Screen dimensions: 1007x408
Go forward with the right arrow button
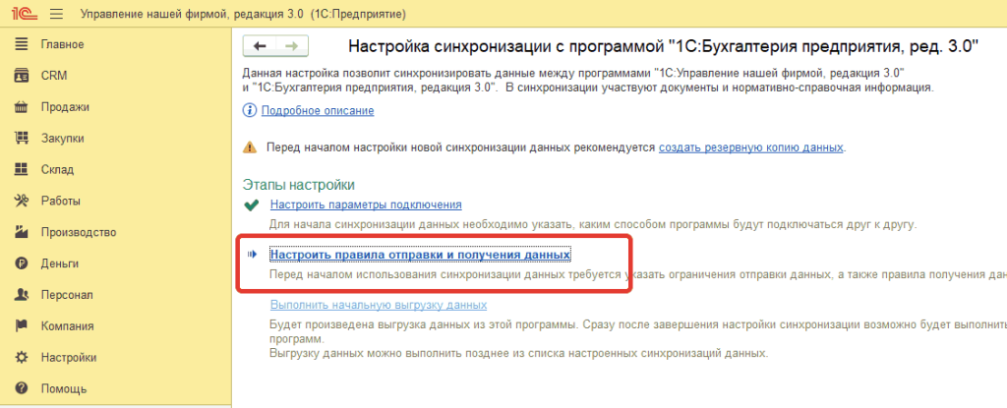click(x=291, y=46)
